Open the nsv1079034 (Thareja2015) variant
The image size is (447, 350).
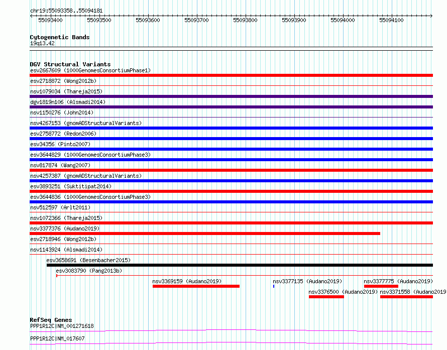[x=66, y=91]
